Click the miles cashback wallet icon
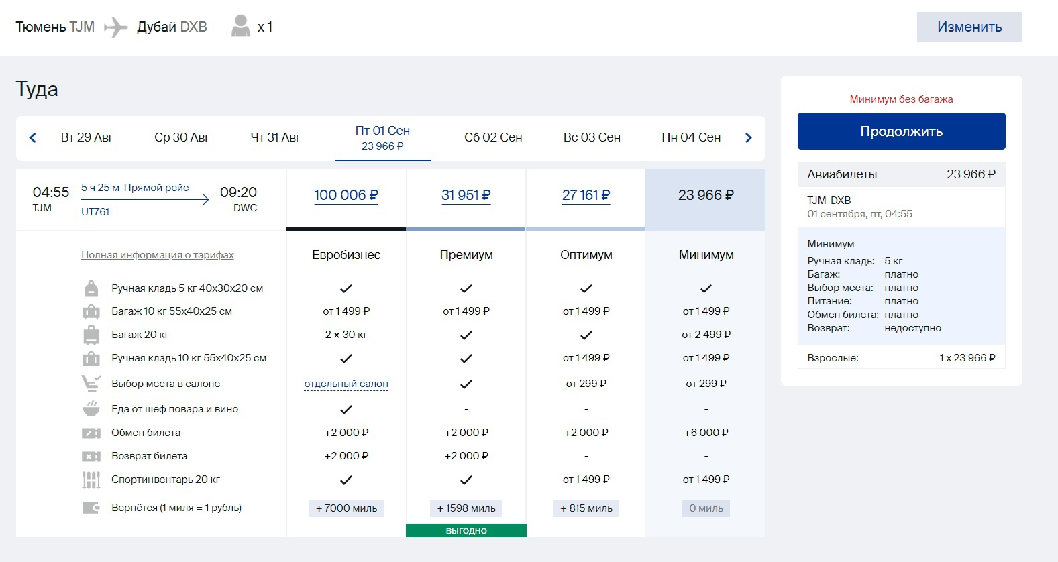 (91, 508)
